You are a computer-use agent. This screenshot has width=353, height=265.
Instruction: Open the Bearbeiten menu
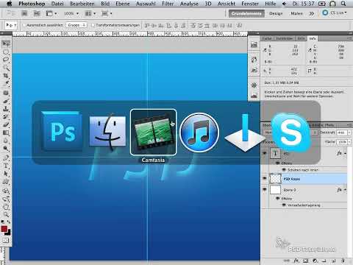coord(82,4)
